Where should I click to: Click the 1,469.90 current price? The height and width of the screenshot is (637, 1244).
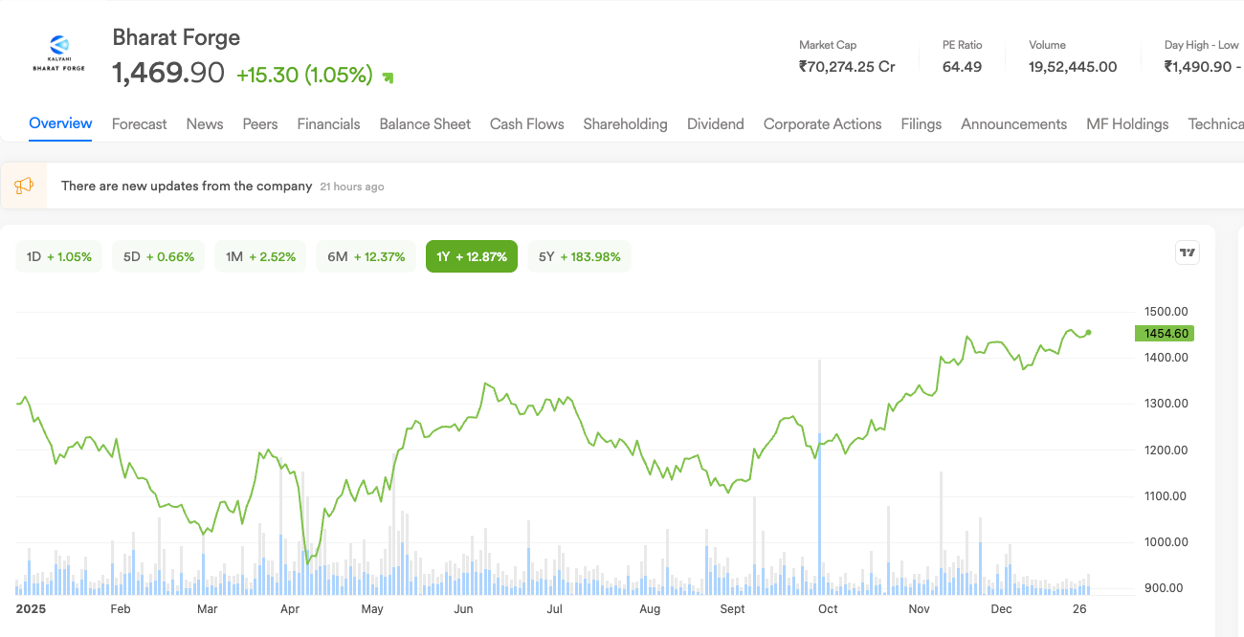[168, 73]
